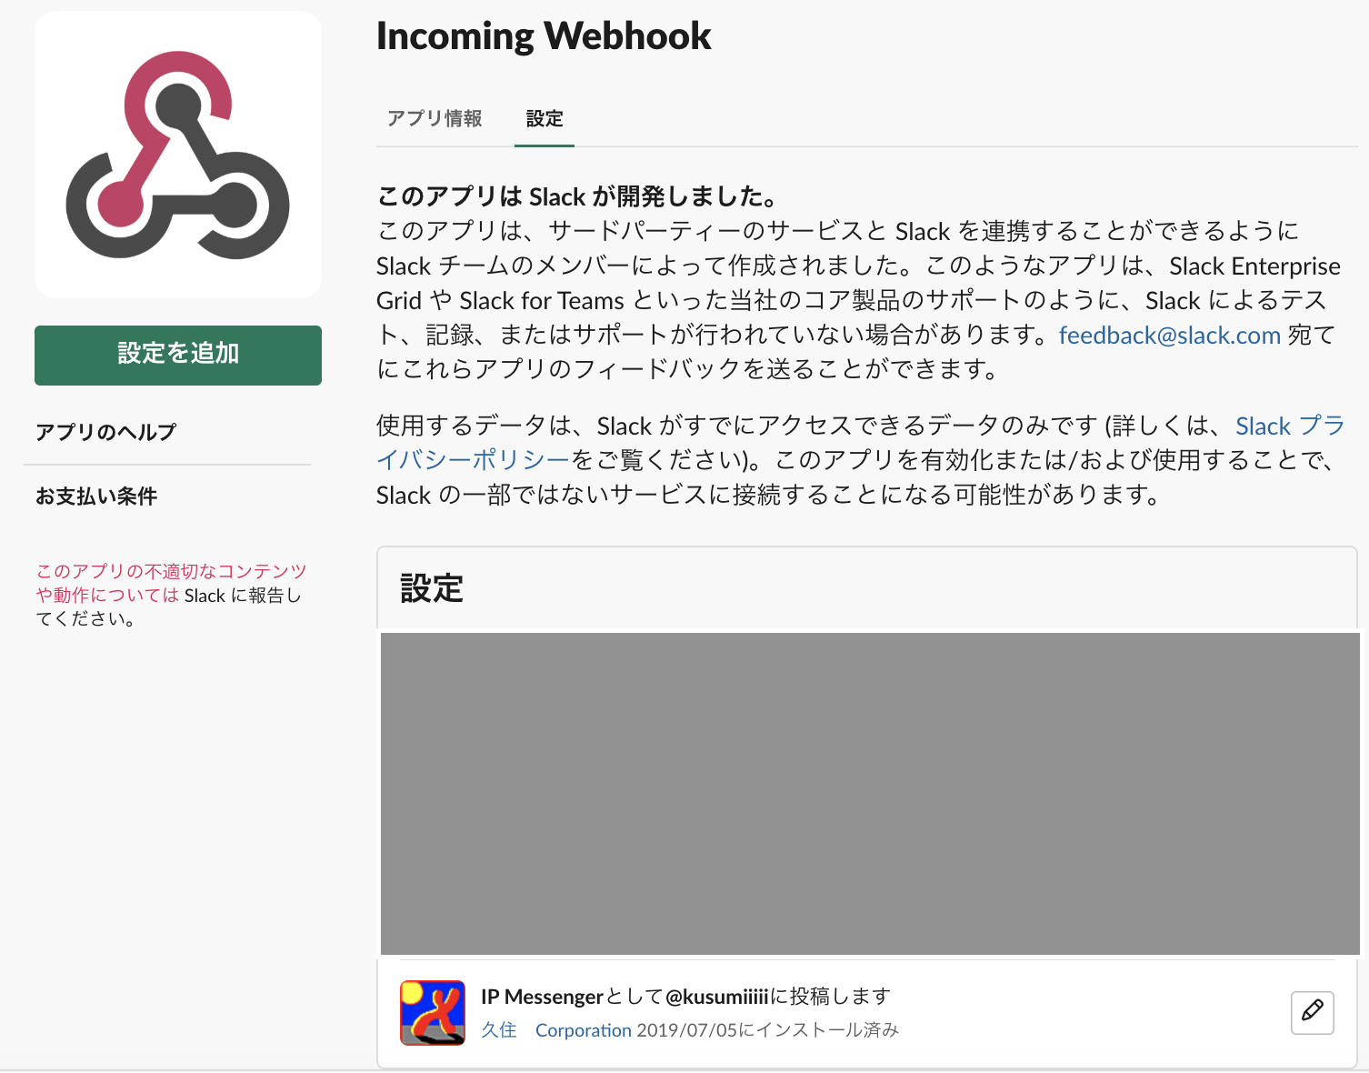1369x1073 pixels.
Task: Open the Slack プライバシーポリシー link
Action: (x=1291, y=425)
